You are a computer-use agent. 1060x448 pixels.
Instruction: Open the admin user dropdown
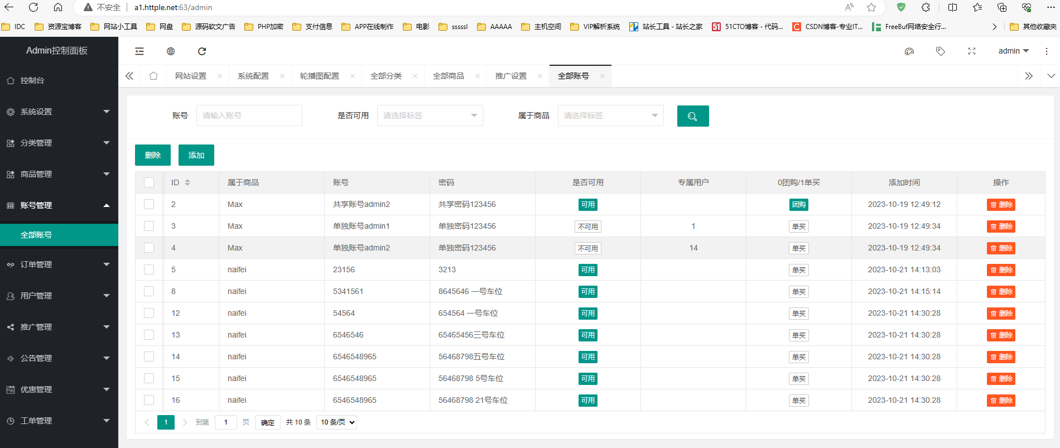(x=1013, y=51)
